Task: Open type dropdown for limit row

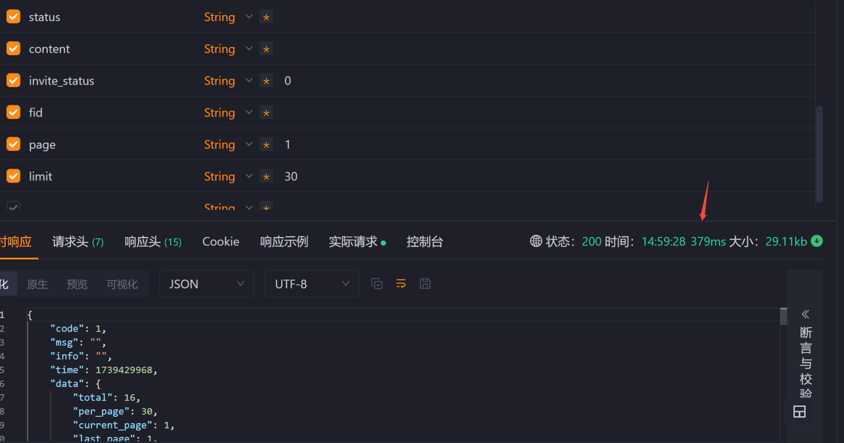Action: (x=228, y=176)
